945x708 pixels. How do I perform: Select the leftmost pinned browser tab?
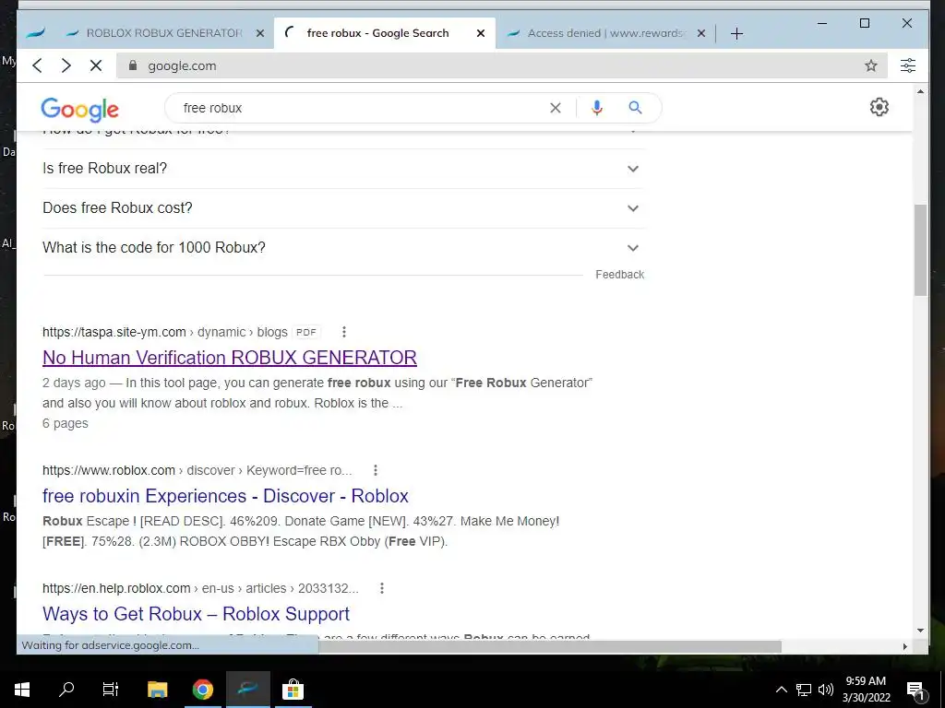tap(36, 34)
